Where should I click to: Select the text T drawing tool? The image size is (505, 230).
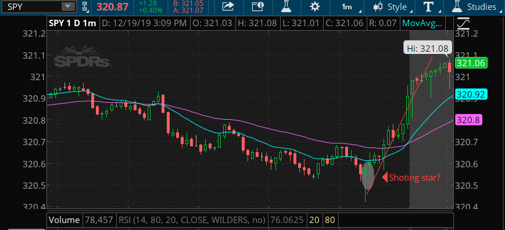click(x=427, y=7)
